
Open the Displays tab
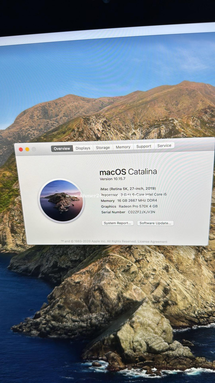(x=83, y=148)
